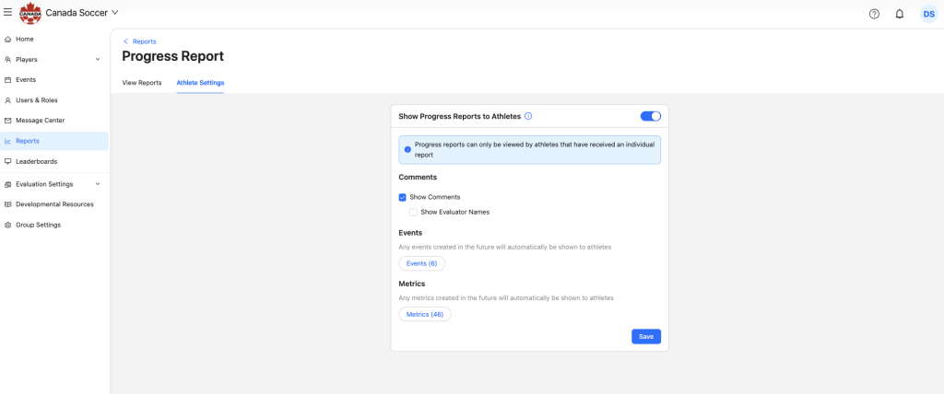The width and height of the screenshot is (944, 394).
Task: Go to Message Center in sidebar
Action: point(40,121)
